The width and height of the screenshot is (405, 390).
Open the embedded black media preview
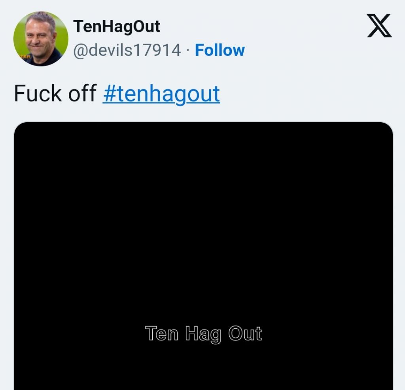[x=204, y=256]
